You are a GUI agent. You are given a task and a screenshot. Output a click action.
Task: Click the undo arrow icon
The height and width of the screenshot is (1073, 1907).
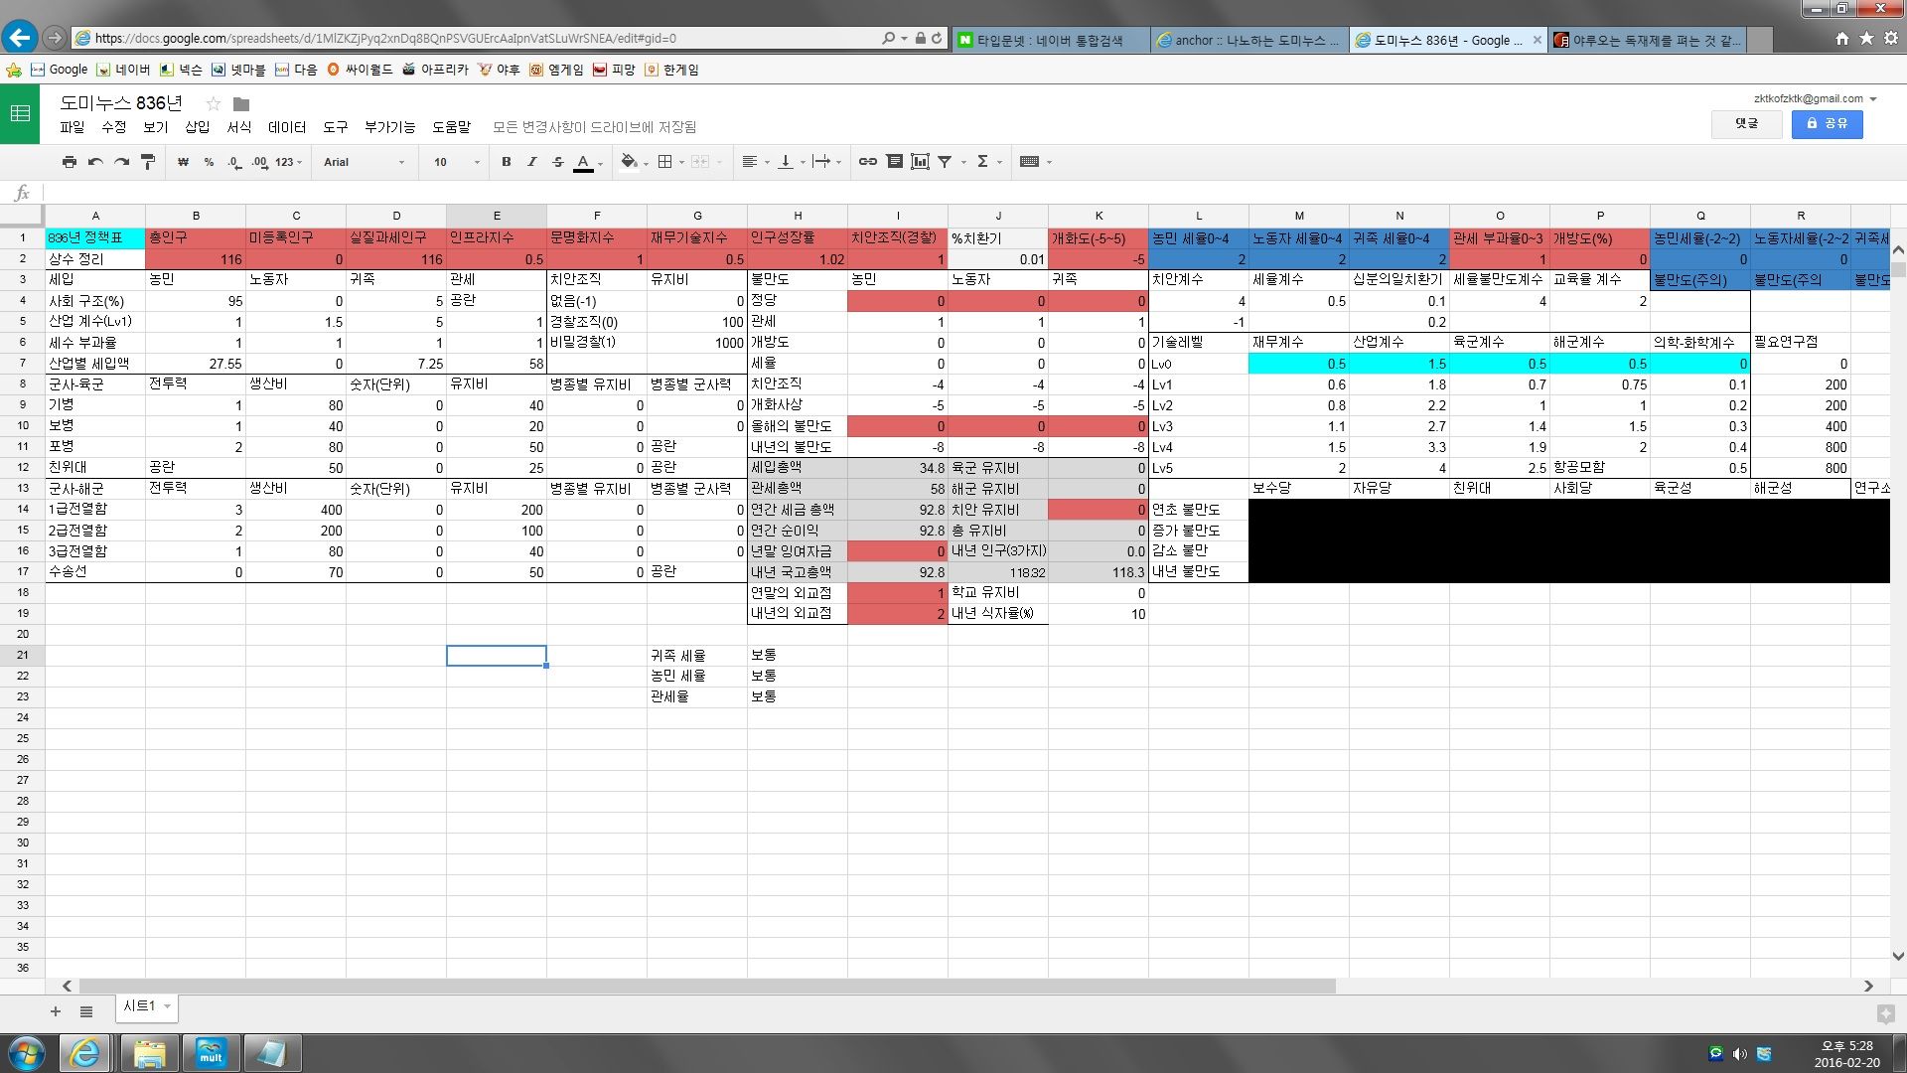pyautogui.click(x=95, y=162)
